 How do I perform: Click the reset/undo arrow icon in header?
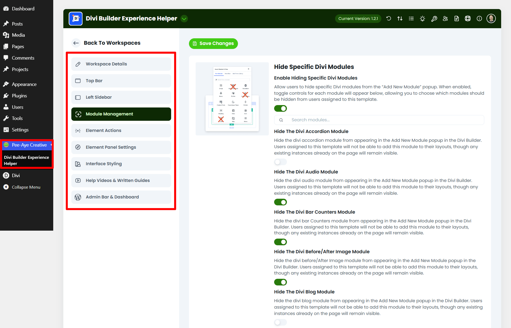(389, 19)
